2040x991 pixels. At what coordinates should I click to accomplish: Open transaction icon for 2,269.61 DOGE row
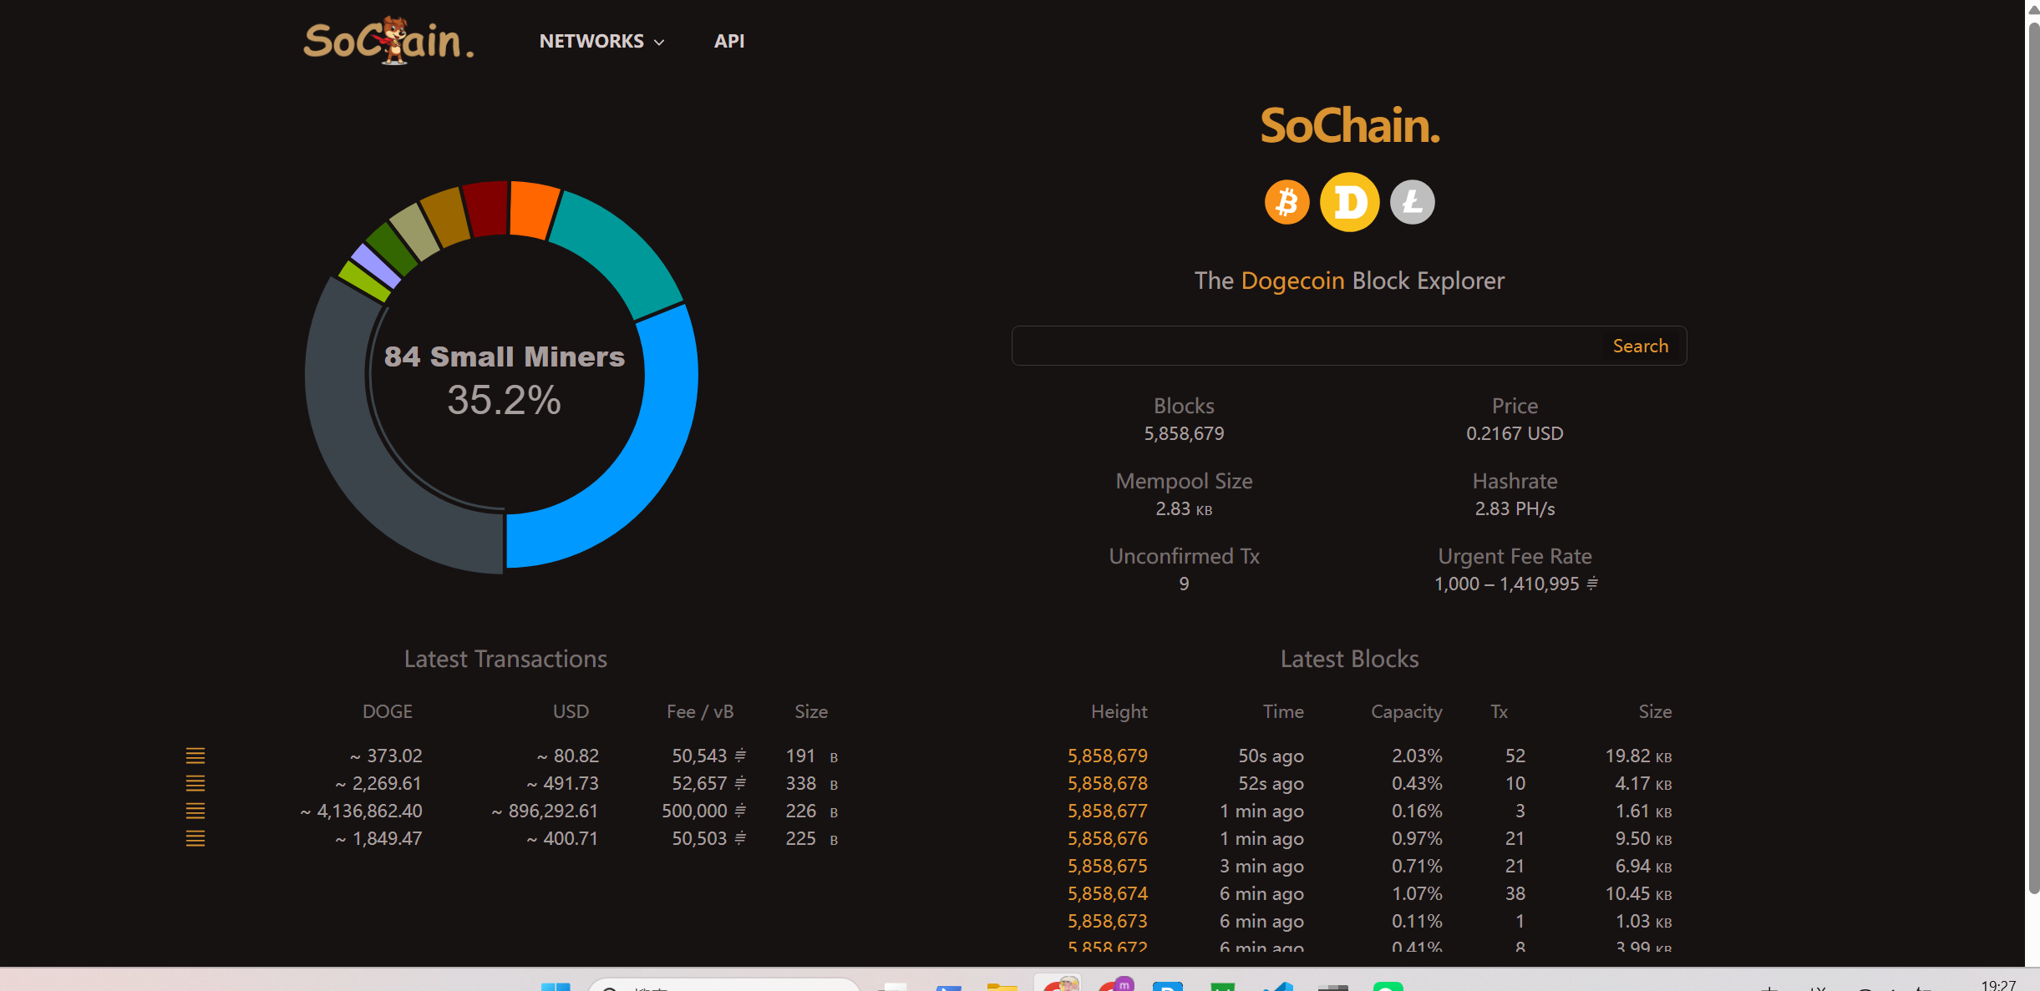pyautogui.click(x=195, y=783)
